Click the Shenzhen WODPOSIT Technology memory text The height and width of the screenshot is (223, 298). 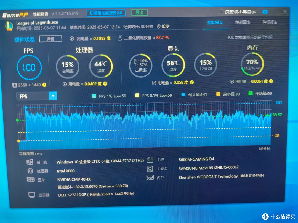[x=221, y=176]
